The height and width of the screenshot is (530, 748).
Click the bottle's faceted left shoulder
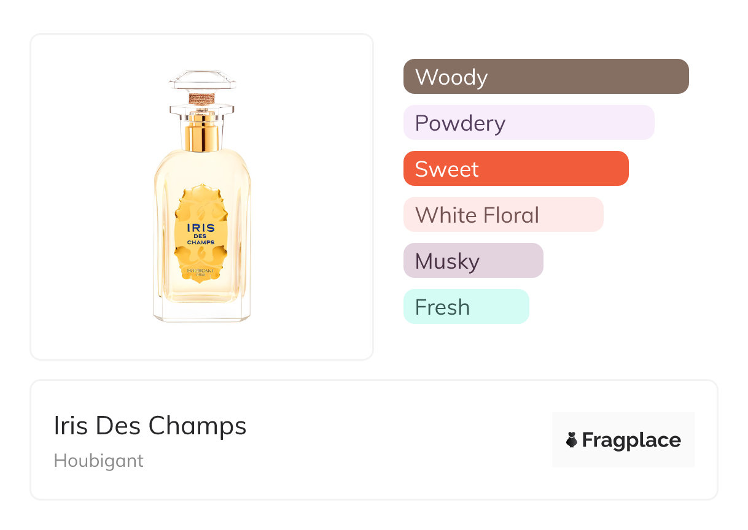point(161,167)
